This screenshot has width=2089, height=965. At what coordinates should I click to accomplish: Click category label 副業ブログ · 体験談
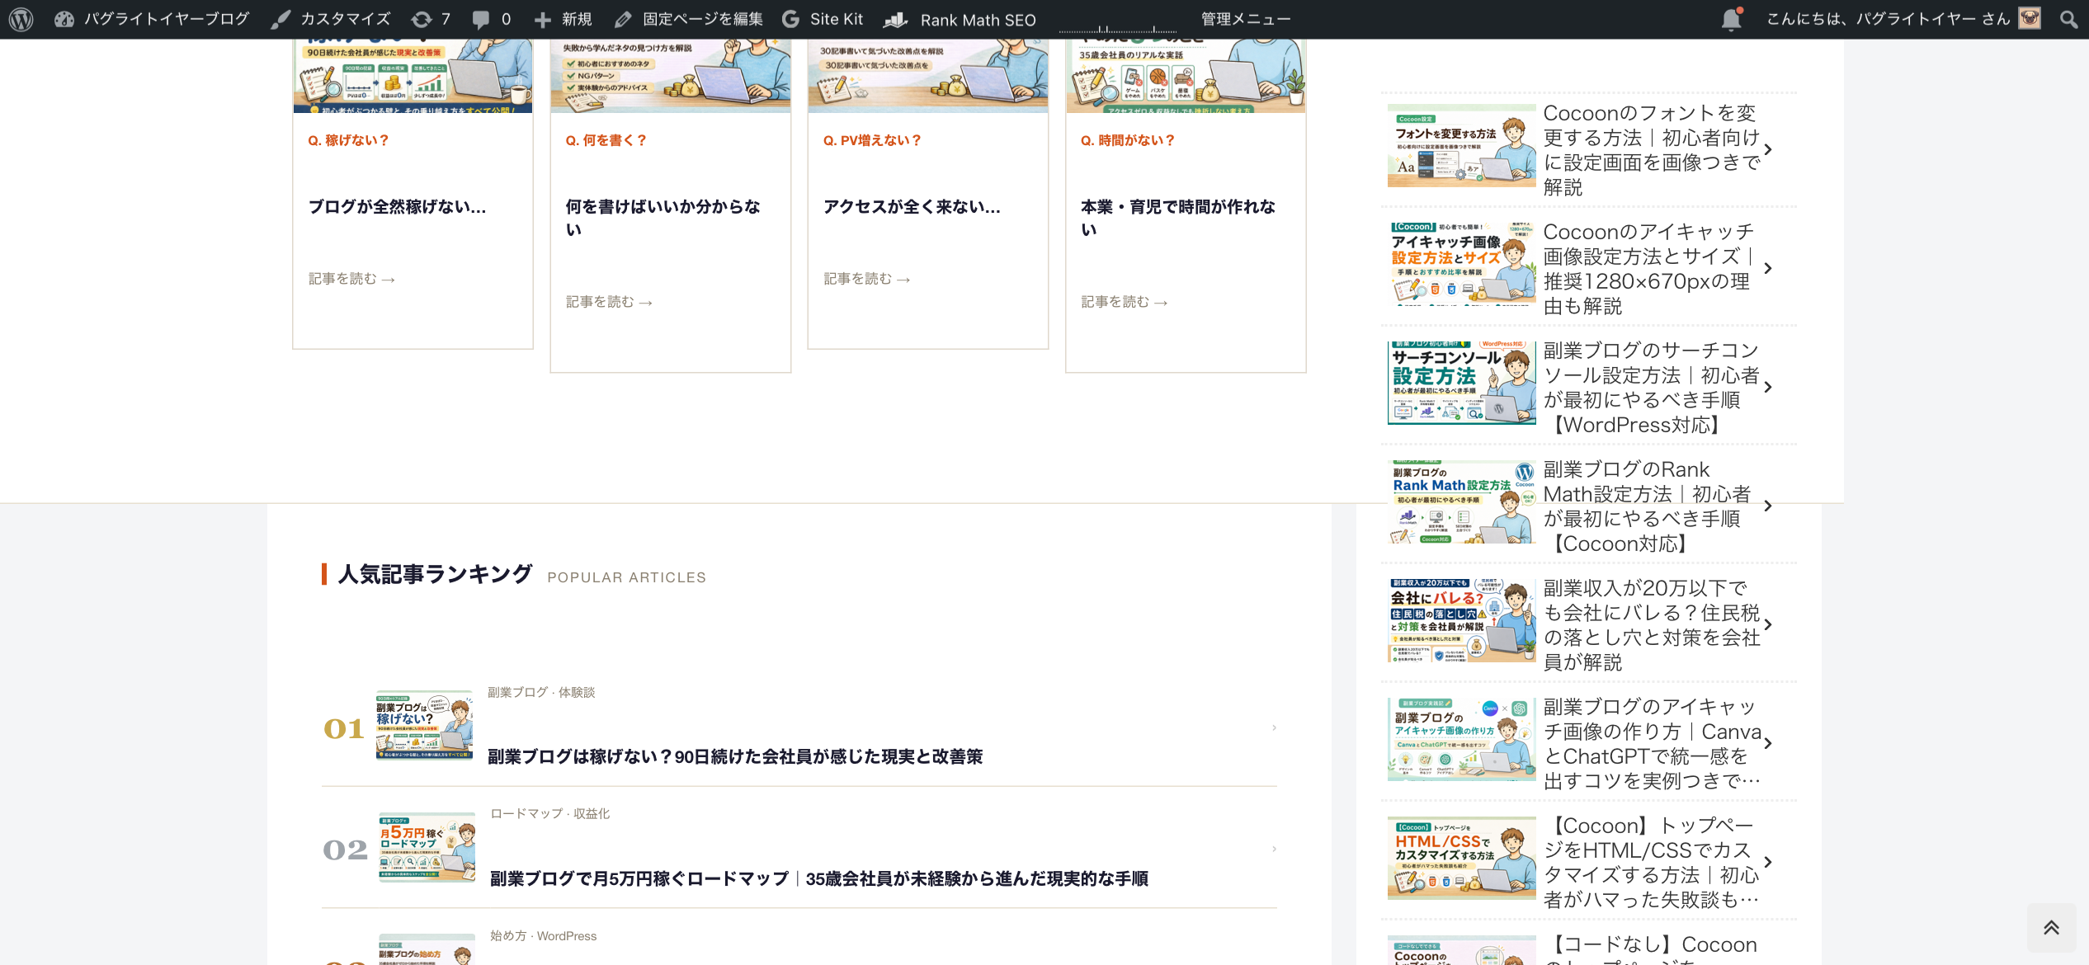541,692
